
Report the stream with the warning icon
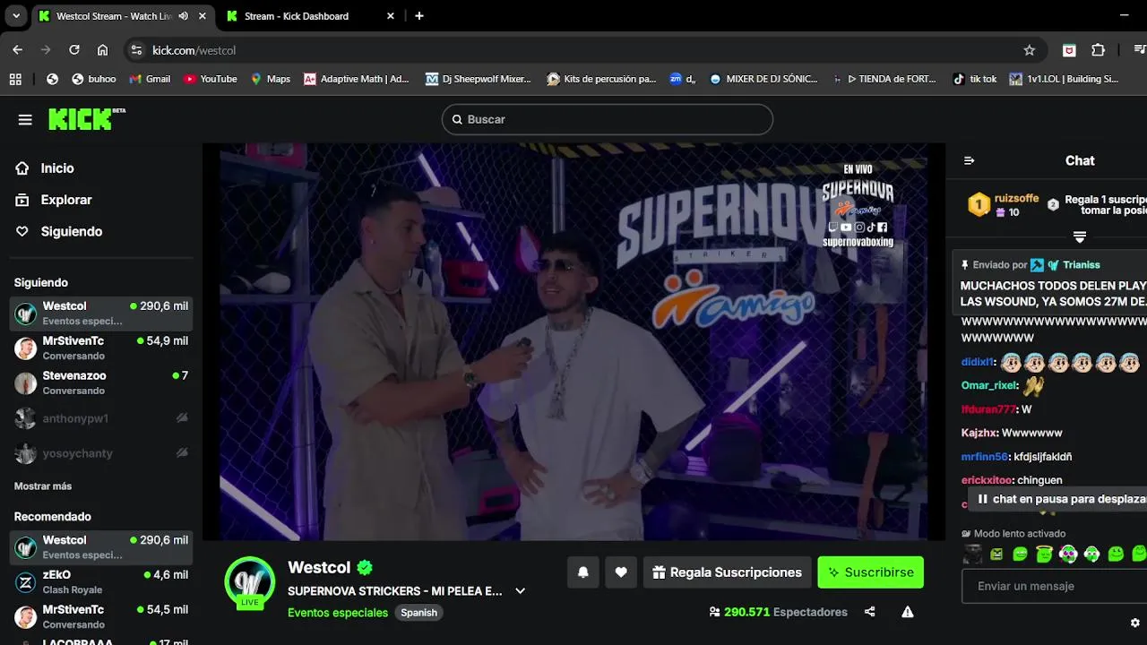(x=908, y=612)
